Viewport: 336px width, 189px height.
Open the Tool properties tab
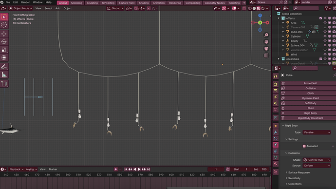(x=276, y=76)
